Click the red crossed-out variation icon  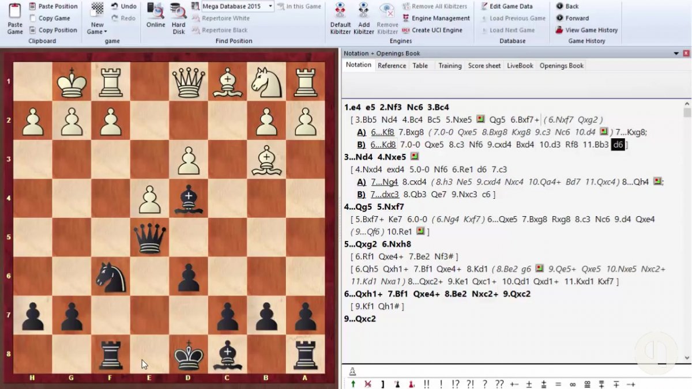pyautogui.click(x=368, y=384)
